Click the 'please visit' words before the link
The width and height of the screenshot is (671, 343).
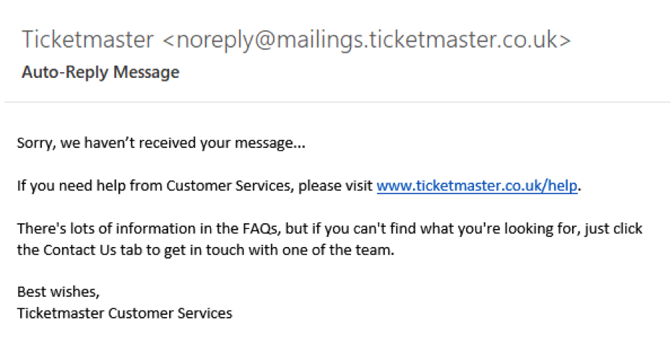[x=335, y=186]
